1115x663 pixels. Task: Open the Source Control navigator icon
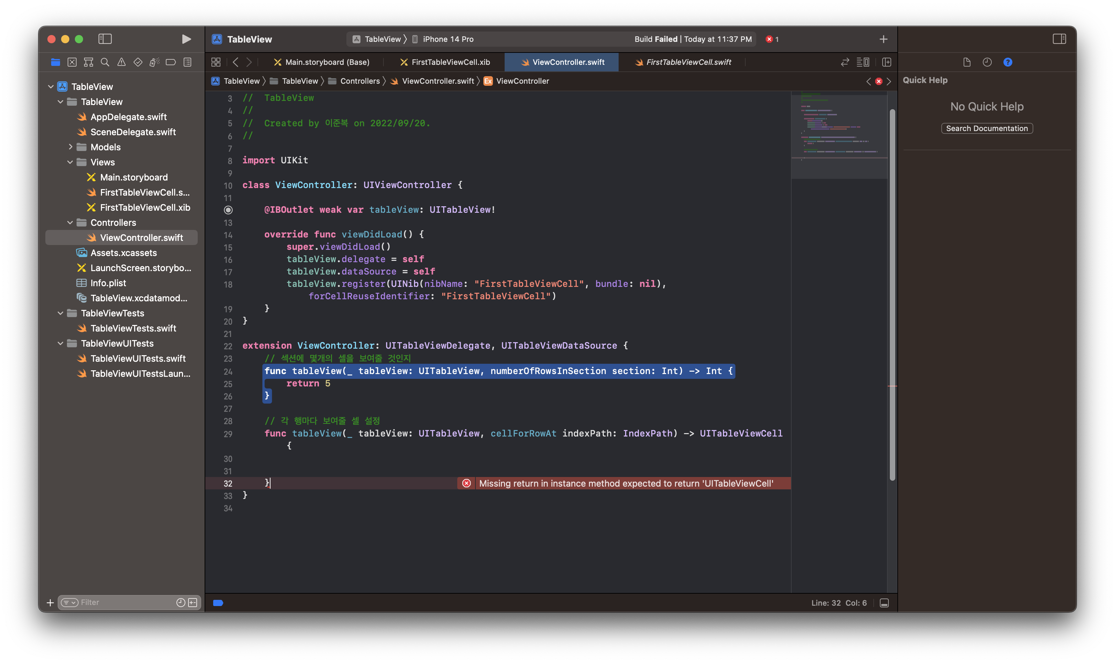point(72,62)
